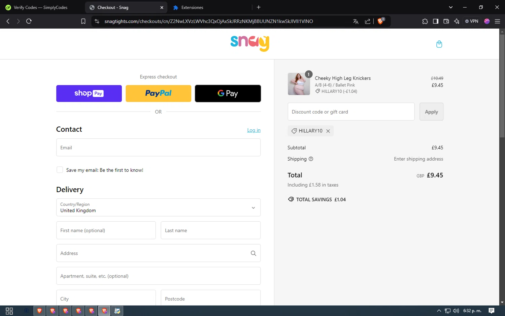Open Windows Task View icon in taskbar
Viewport: 505px width, 316px height.
tap(9, 311)
